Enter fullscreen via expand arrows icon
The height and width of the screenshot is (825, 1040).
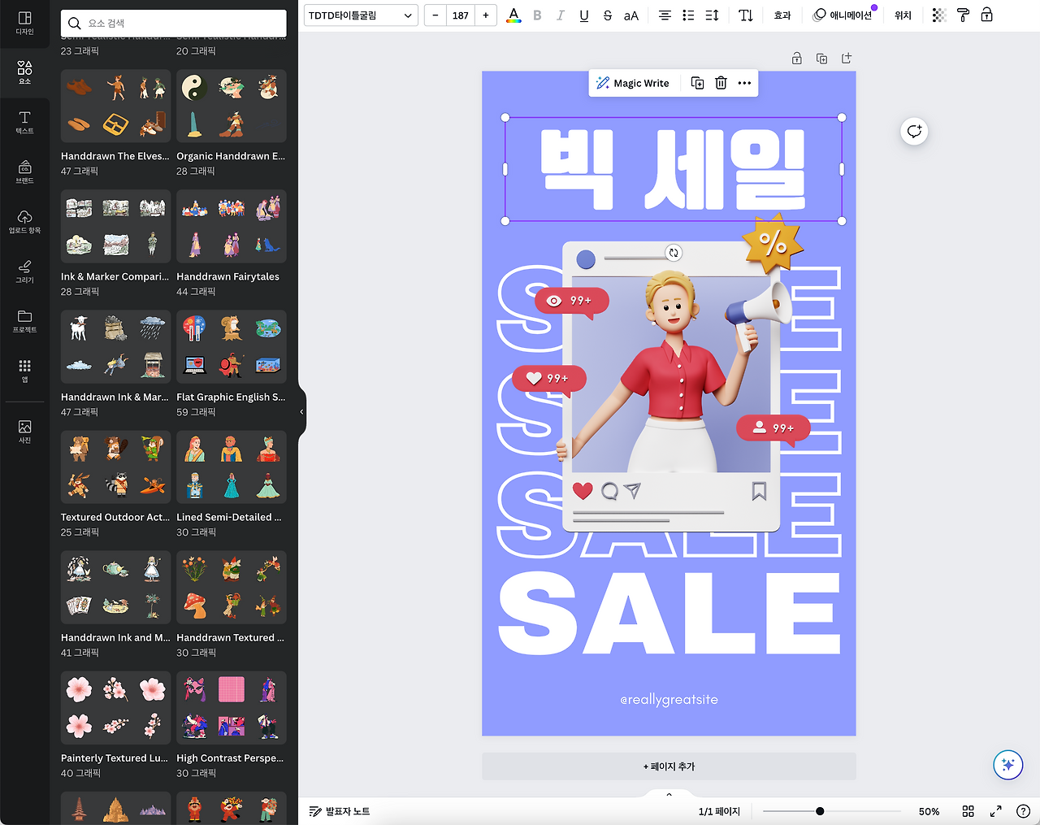[x=995, y=810]
